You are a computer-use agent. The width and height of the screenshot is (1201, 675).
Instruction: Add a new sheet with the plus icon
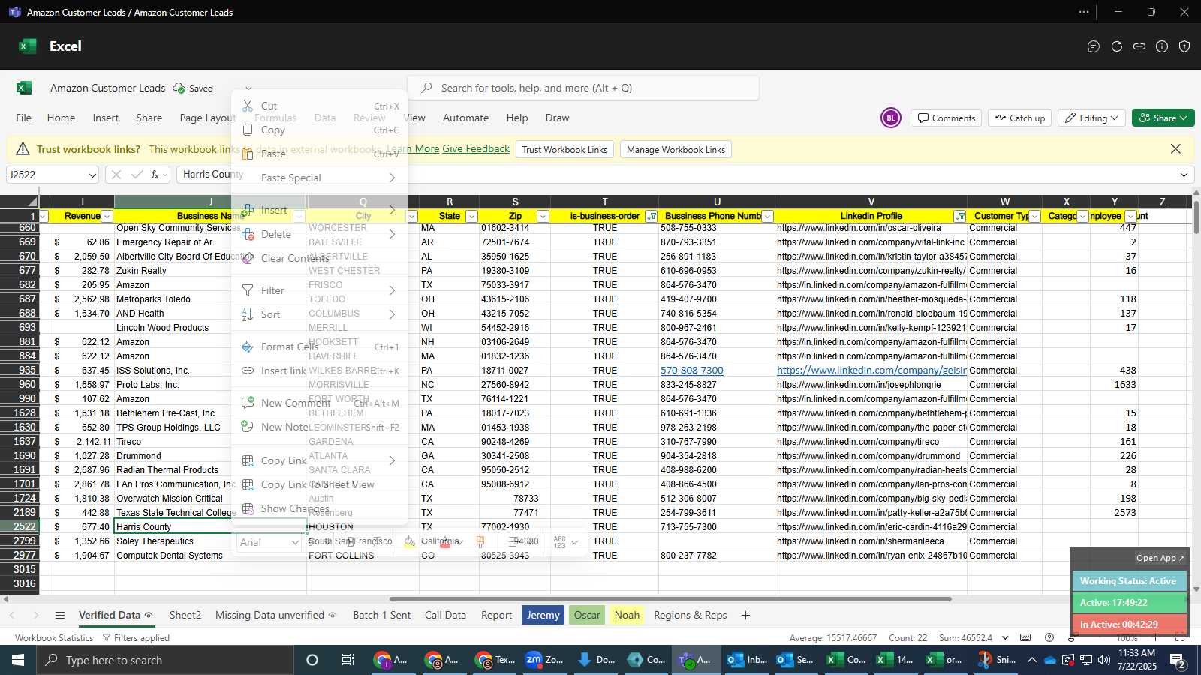(x=745, y=615)
